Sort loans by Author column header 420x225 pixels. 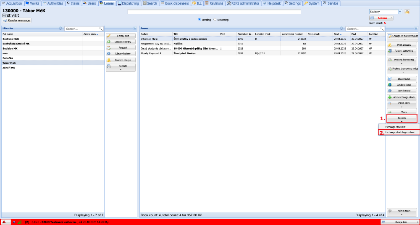coord(156,34)
